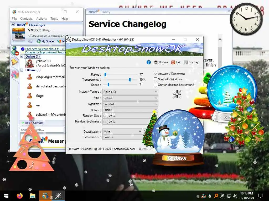Click # LNG language button
269x201 pixels.
tap(143, 149)
